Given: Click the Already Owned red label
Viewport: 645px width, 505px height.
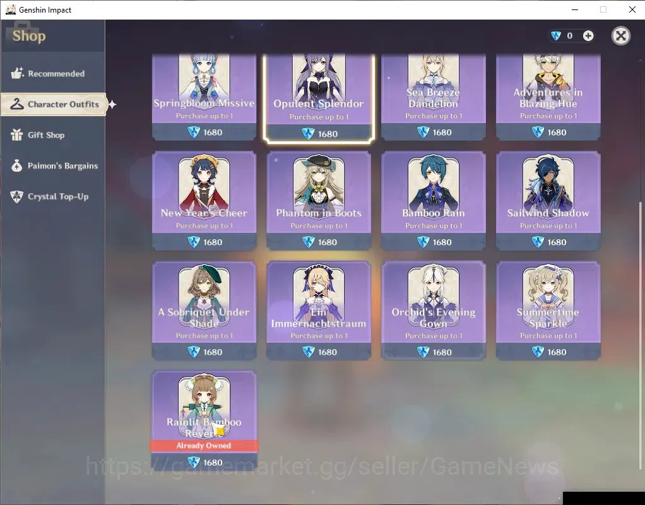Looking at the screenshot, I should (x=204, y=446).
